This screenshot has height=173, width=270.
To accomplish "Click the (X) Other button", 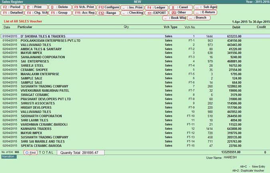I will (181, 12).
